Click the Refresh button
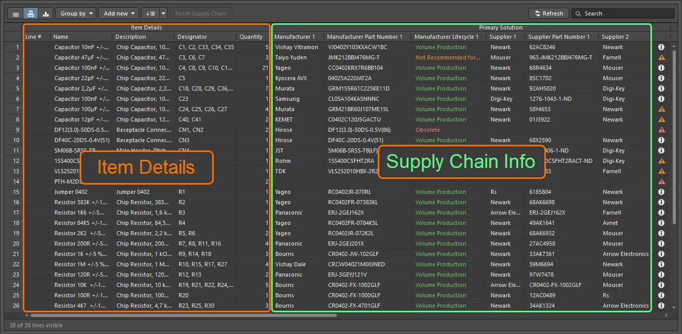The width and height of the screenshot is (682, 334). pos(548,13)
